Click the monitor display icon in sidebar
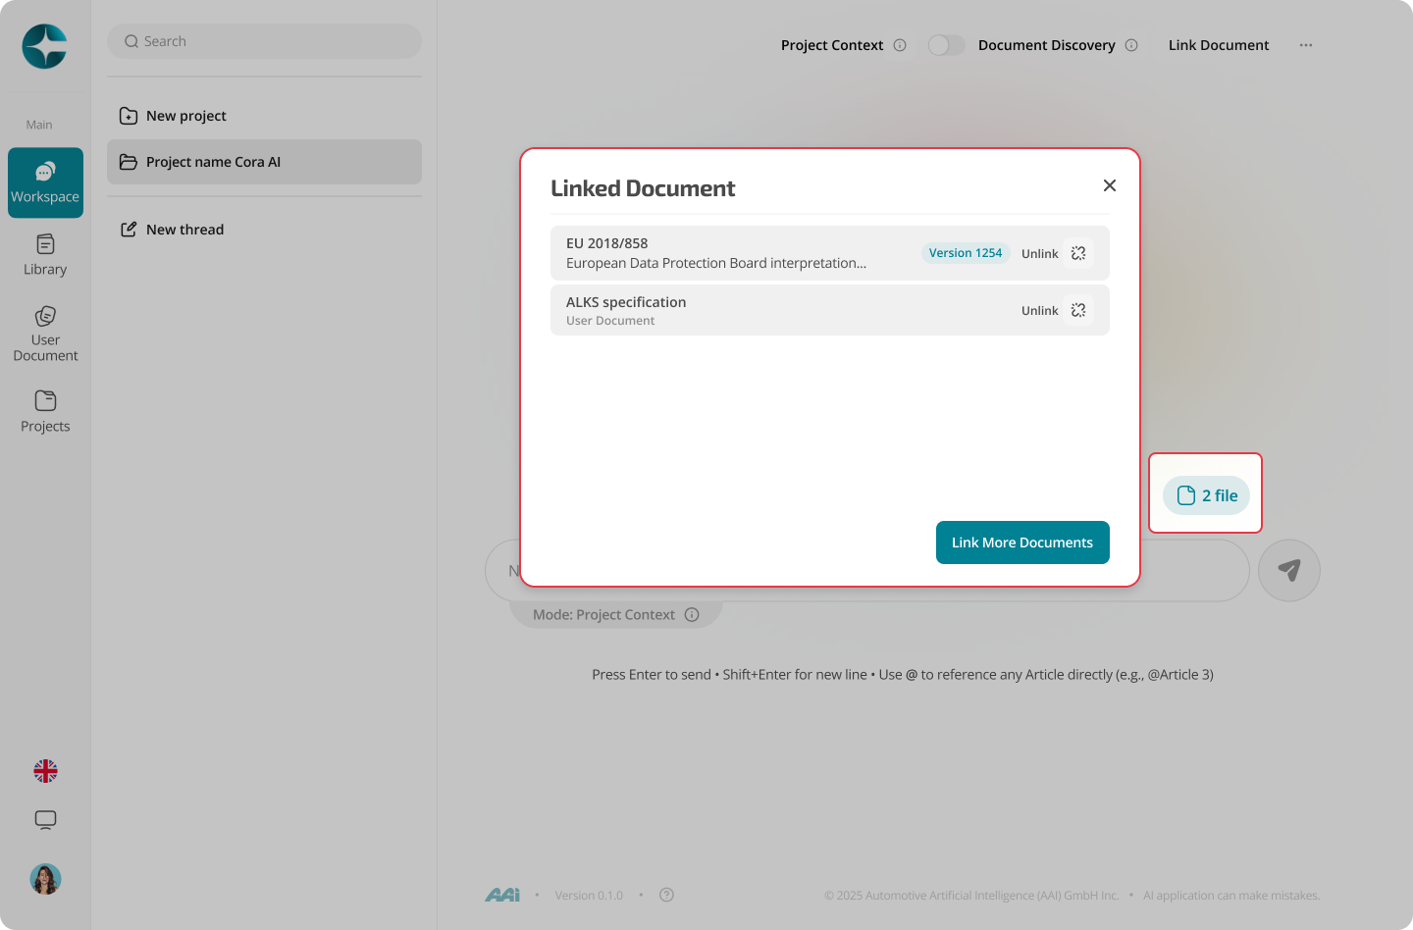The image size is (1413, 930). [45, 820]
